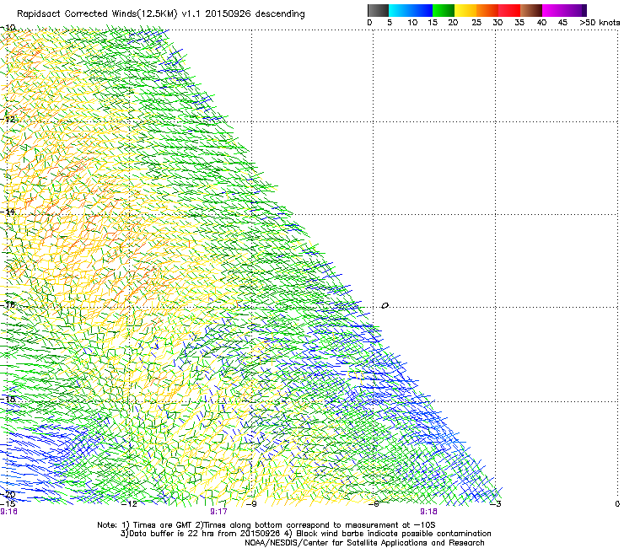Click the NOAA/NESDIS Center for Satellite Applications credit
The height and width of the screenshot is (548, 624).
(x=364, y=543)
